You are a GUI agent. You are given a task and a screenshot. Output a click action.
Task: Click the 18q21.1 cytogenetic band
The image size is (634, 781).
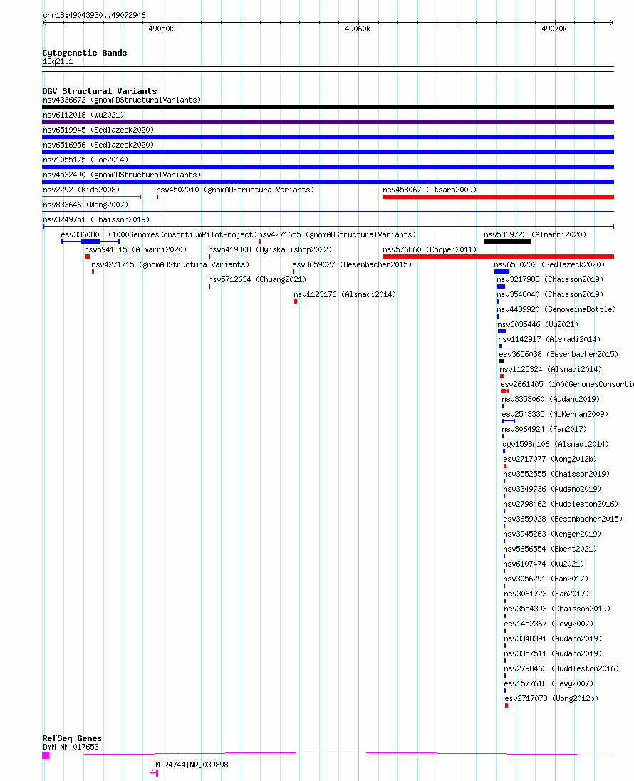(x=328, y=69)
